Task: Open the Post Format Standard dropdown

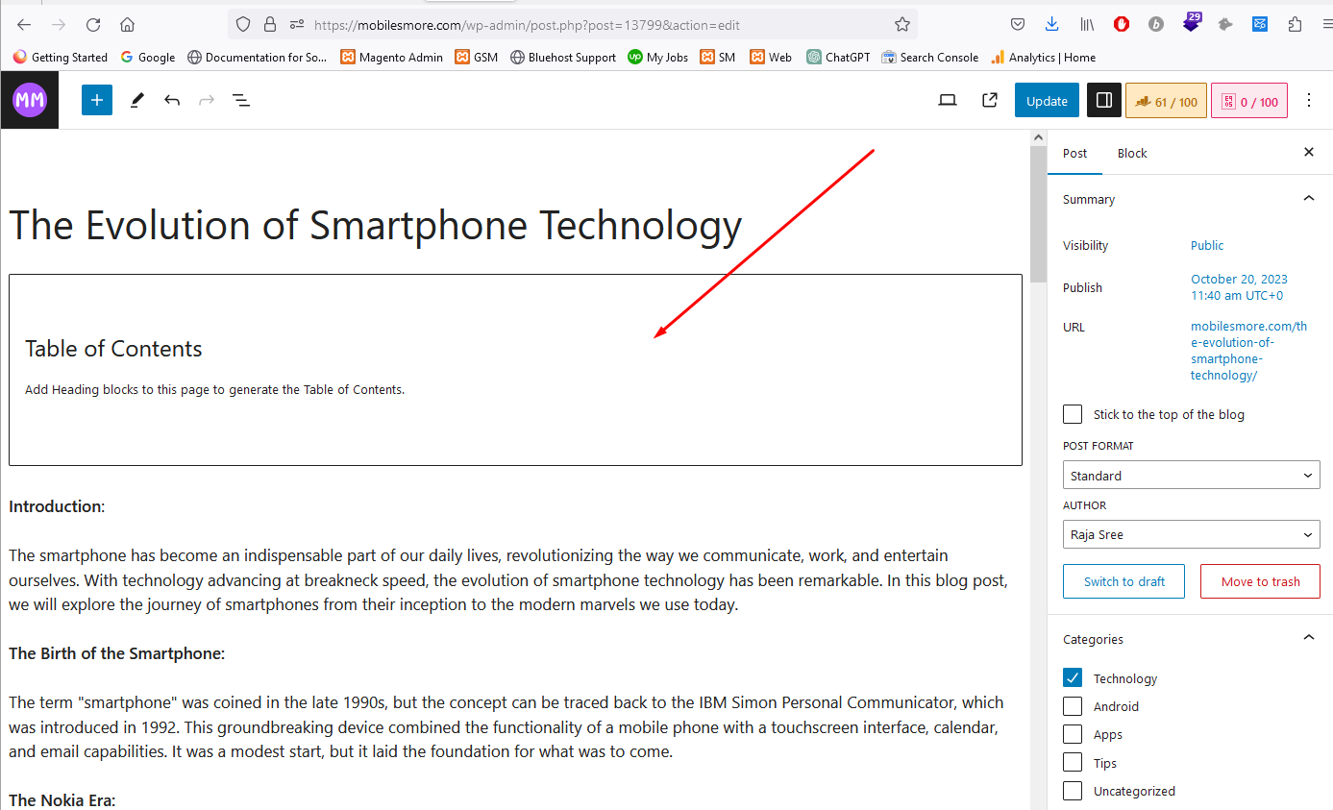Action: tap(1191, 476)
